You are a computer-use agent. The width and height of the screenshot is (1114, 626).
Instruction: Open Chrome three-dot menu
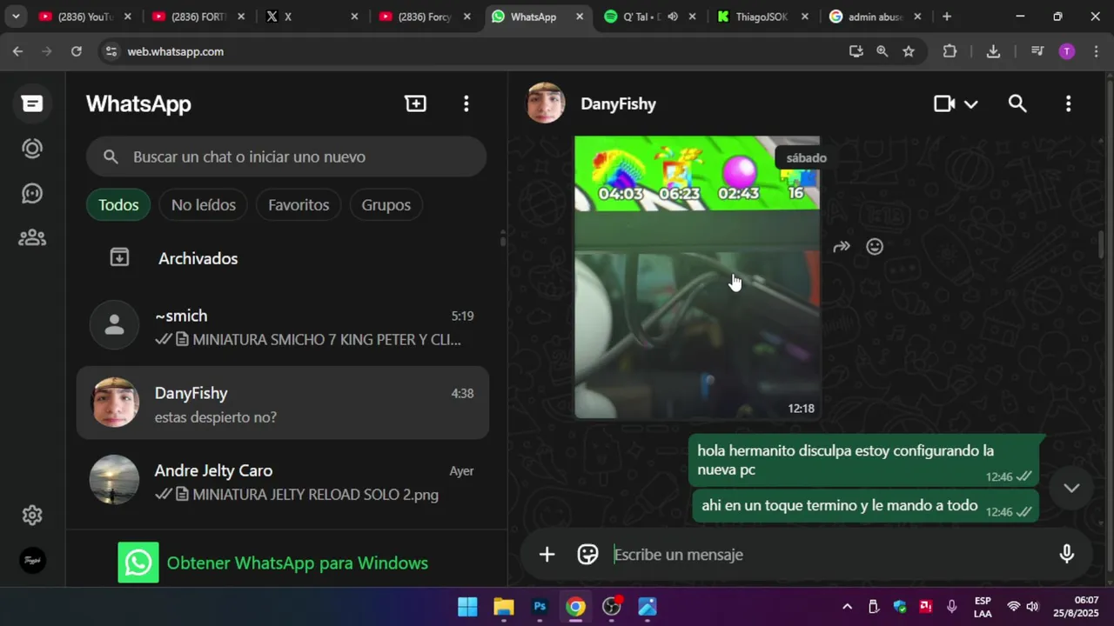point(1096,51)
